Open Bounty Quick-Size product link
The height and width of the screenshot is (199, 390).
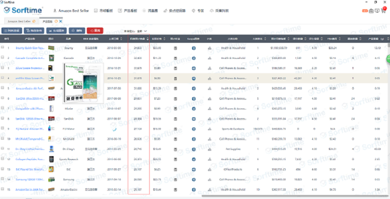pos(30,48)
